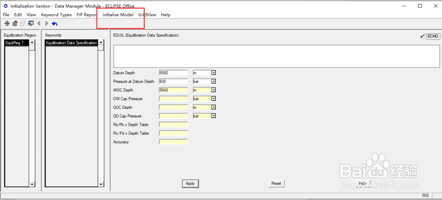Click the crosshair target toolbar icon
Image resolution: width=442 pixels, height=200 pixels.
click(x=7, y=24)
